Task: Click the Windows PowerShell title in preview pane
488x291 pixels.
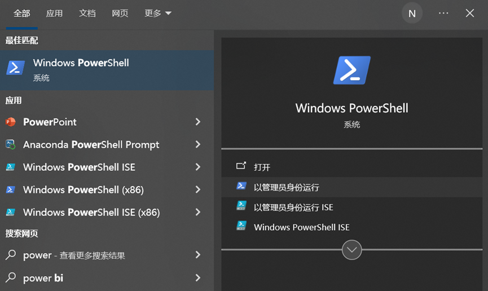Action: pos(351,108)
